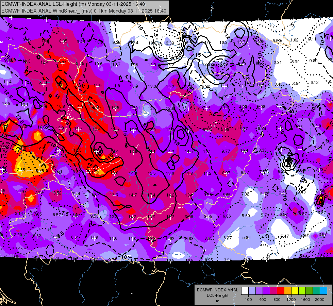Click the map value 6.33

pyautogui.click(x=264, y=194)
